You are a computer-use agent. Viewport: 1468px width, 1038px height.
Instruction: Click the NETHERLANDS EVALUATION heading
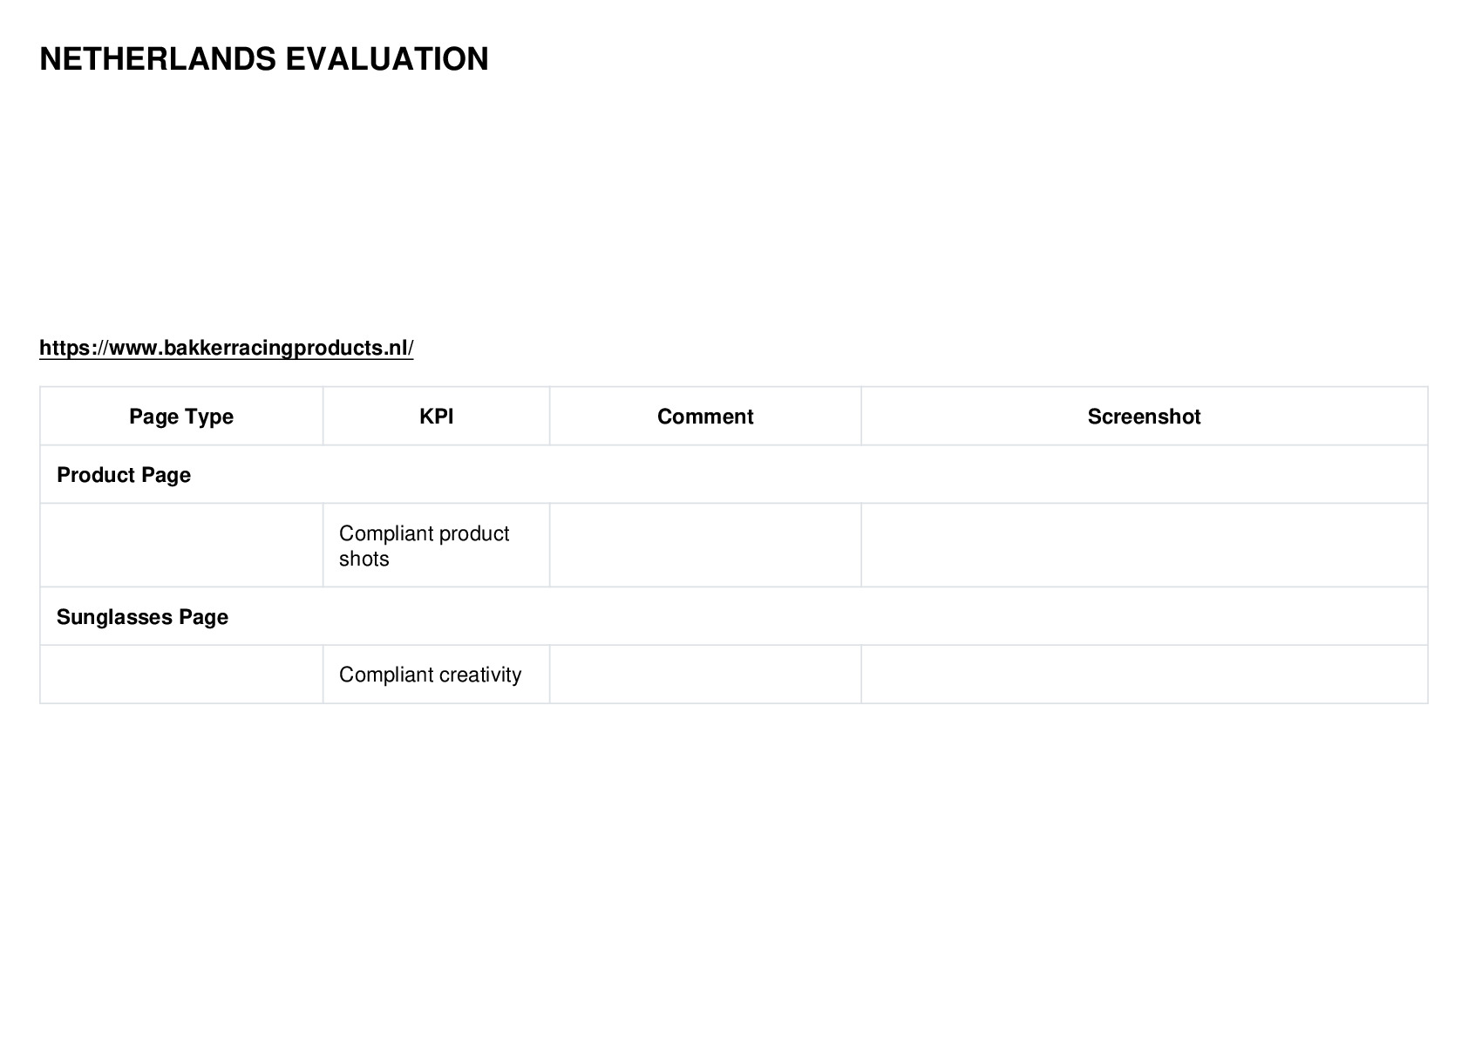[264, 59]
